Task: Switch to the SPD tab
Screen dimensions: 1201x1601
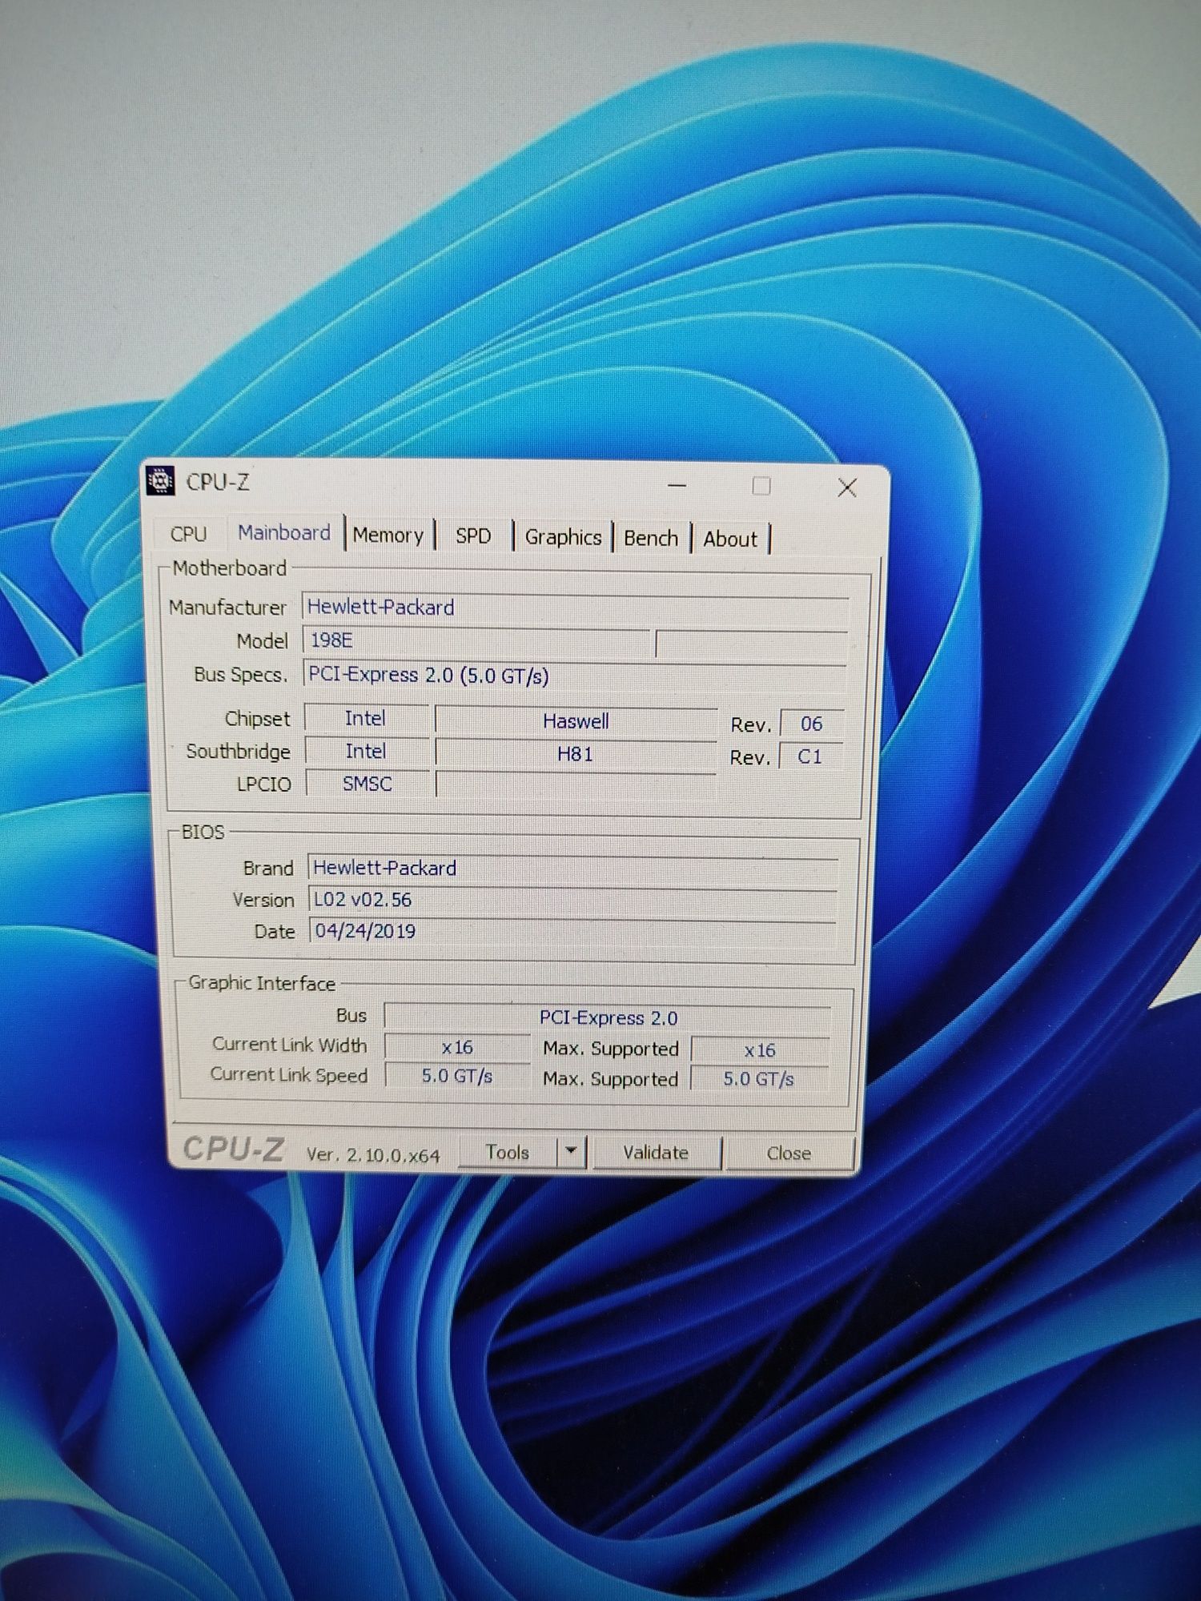Action: tap(473, 536)
